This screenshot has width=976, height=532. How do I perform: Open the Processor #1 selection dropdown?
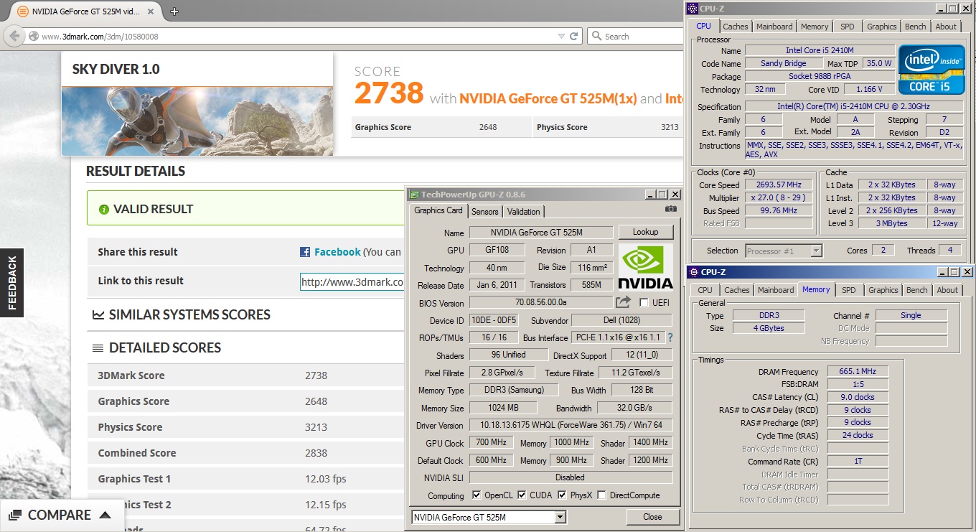(x=816, y=251)
